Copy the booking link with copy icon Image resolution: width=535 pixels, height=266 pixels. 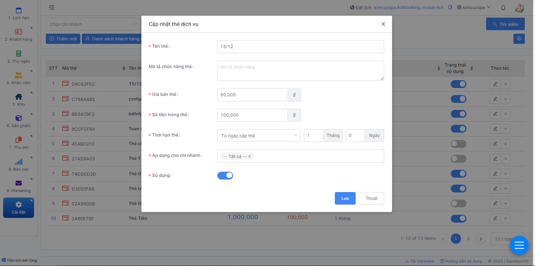pyautogui.click(x=450, y=8)
